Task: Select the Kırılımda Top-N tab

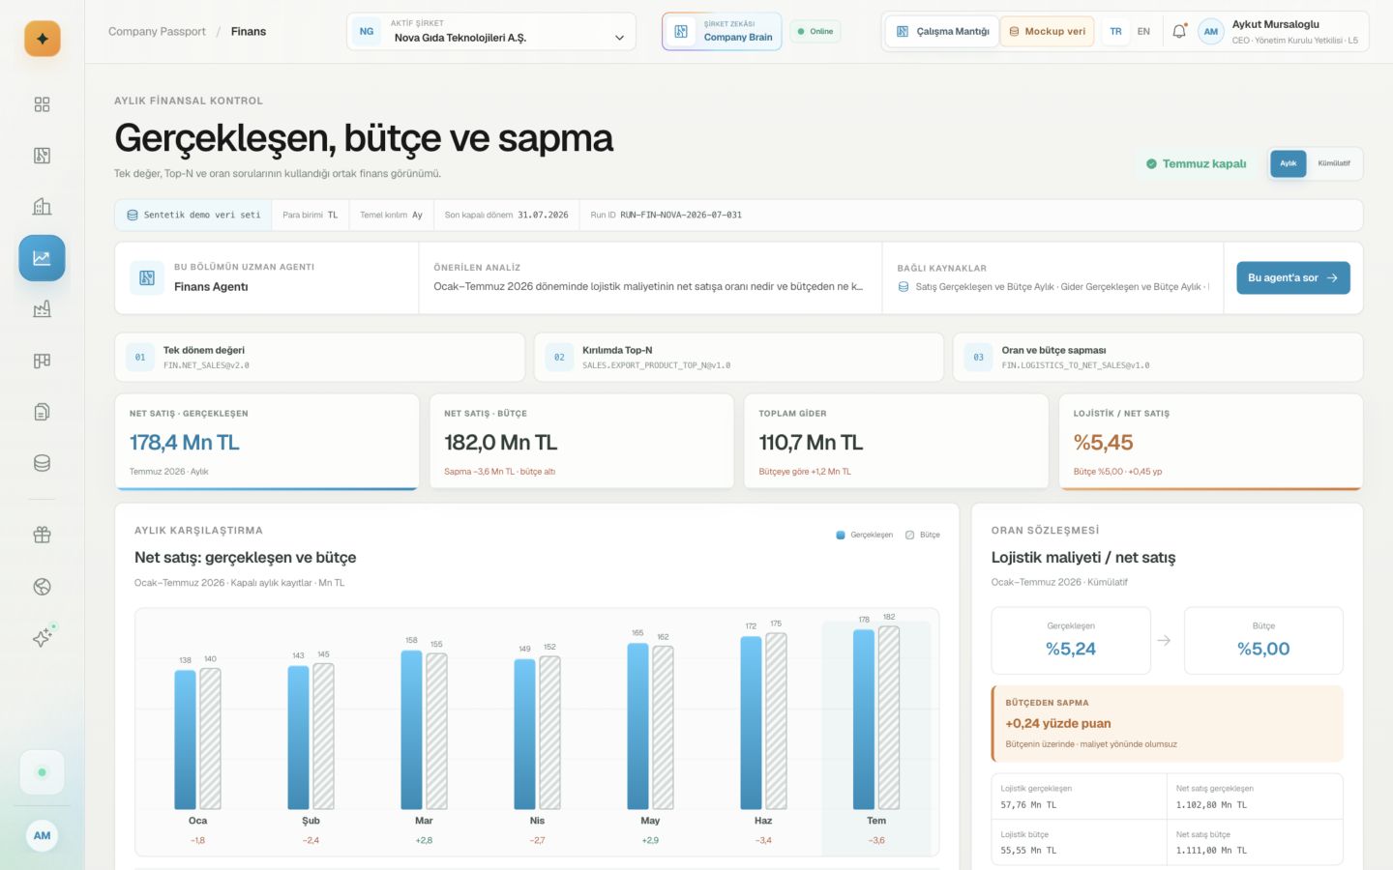Action: [x=738, y=358]
